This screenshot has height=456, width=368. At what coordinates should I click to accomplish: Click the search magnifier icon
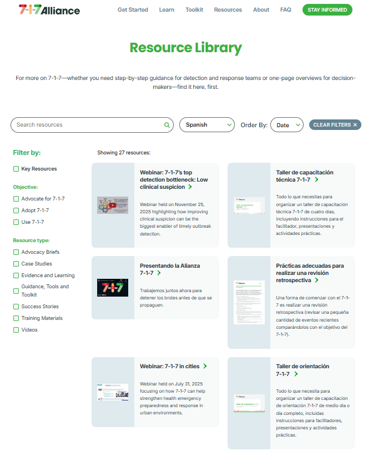pyautogui.click(x=167, y=125)
